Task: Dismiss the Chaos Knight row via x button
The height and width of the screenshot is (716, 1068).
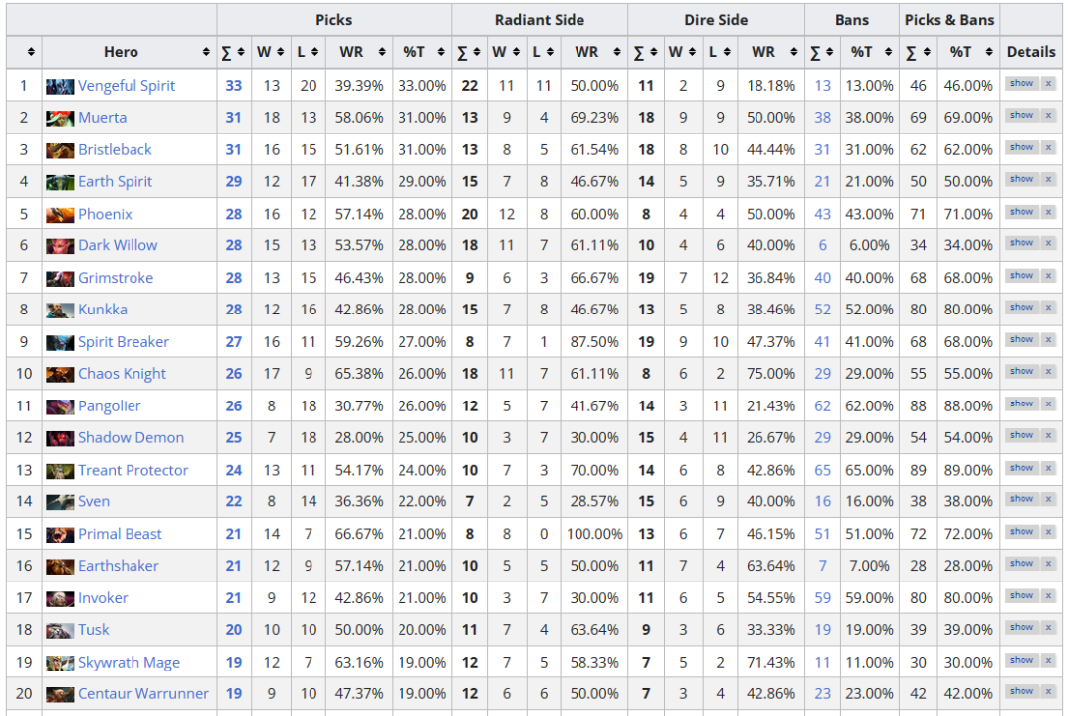Action: tap(1049, 371)
